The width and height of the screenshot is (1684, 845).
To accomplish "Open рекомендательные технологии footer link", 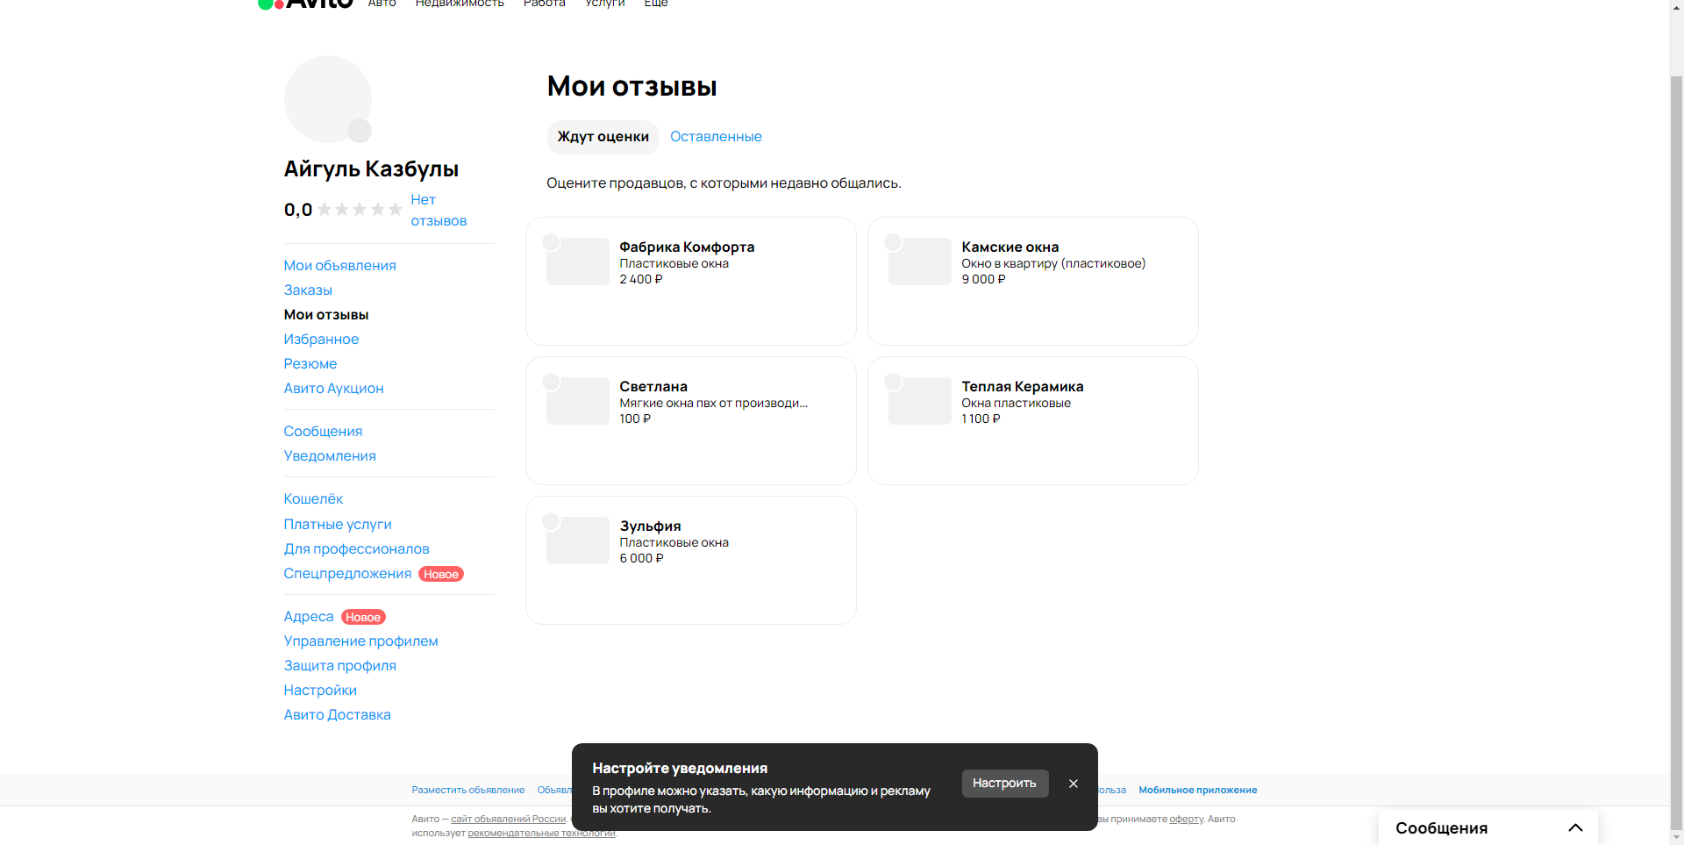I will (541, 834).
